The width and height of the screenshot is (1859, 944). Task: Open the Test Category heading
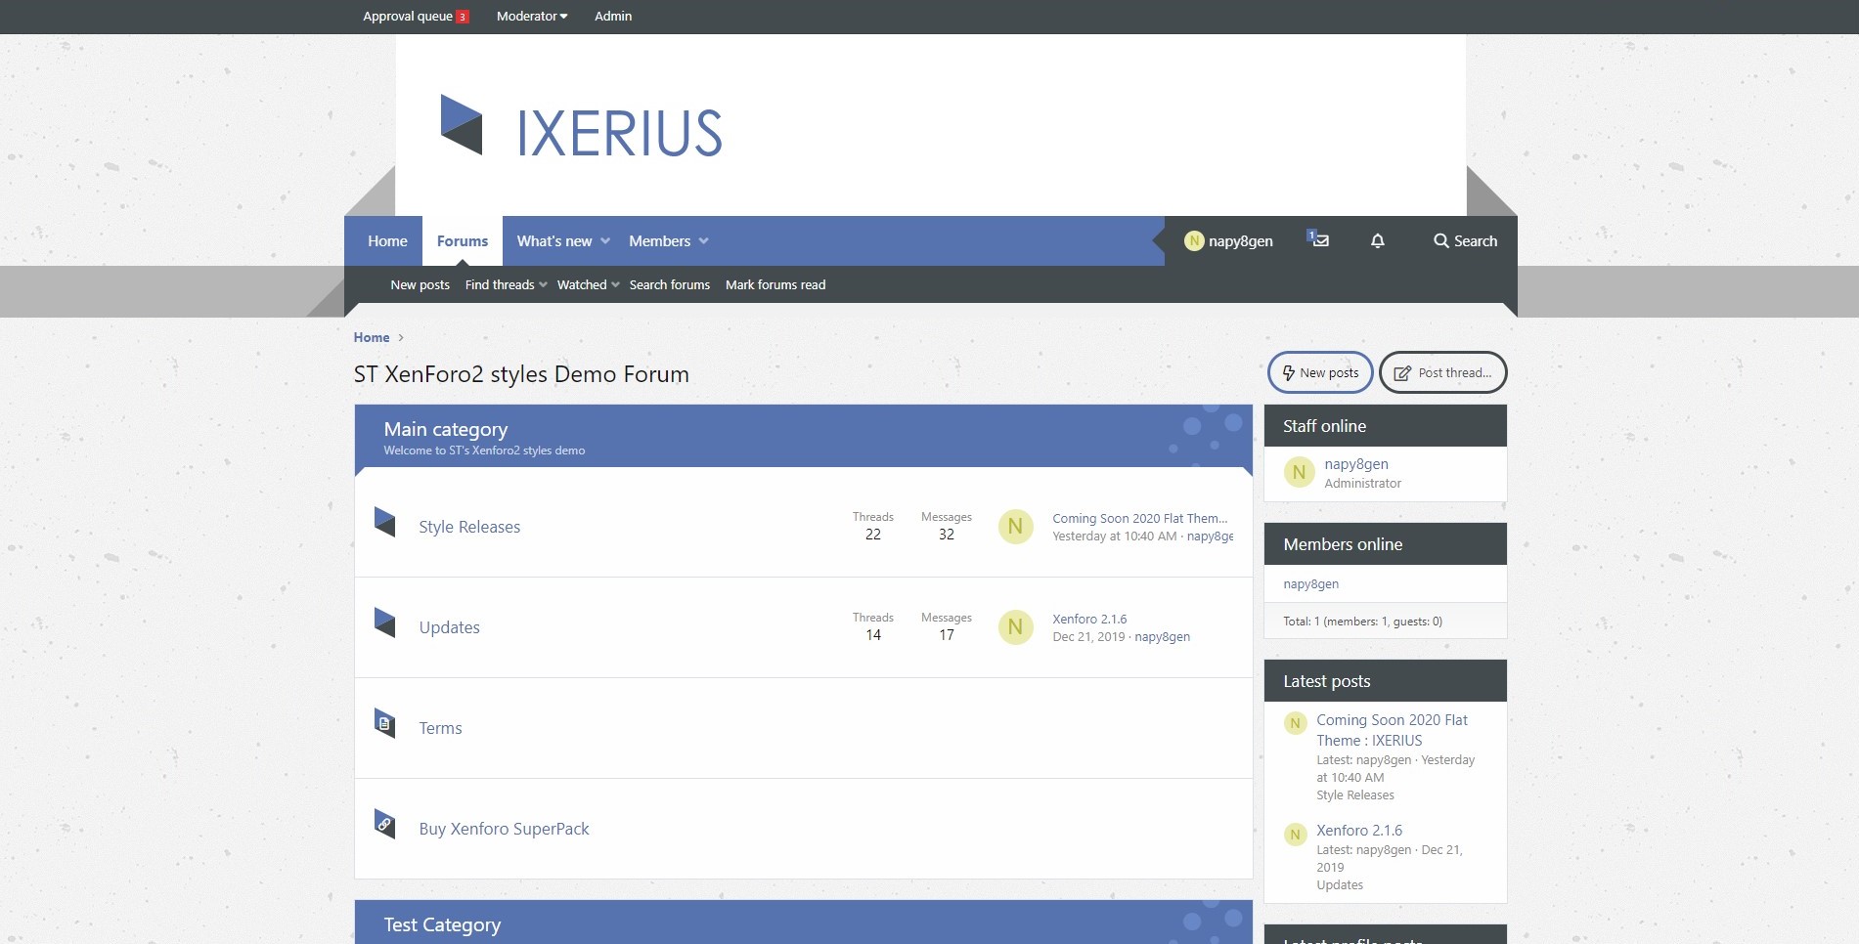442,924
